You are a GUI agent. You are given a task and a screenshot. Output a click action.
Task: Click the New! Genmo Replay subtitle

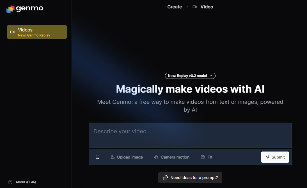[x=34, y=35]
